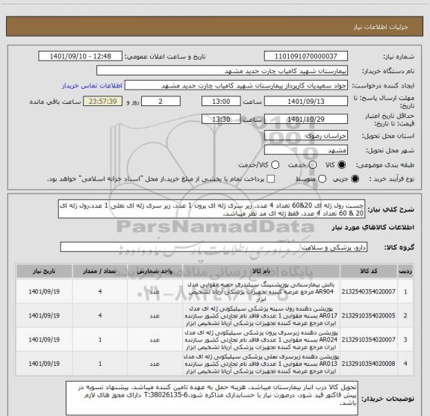
Task: Click the general need description text box
Action: tap(211, 209)
